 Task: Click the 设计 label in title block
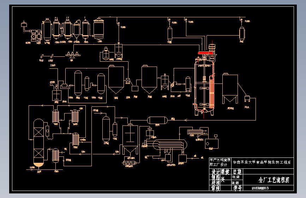pyautogui.click(x=216, y=172)
